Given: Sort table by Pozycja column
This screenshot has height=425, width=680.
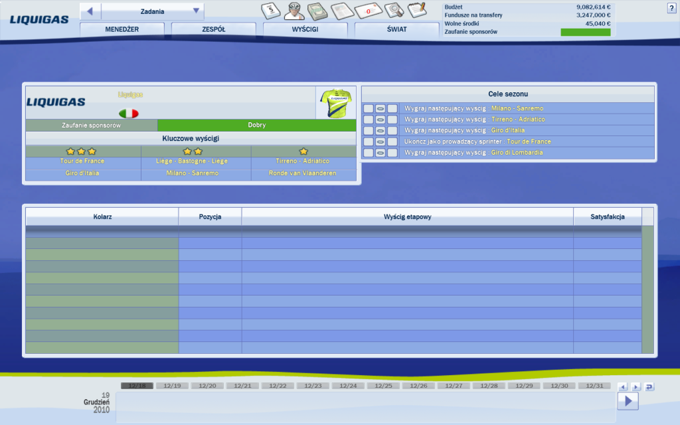Looking at the screenshot, I should click(211, 216).
